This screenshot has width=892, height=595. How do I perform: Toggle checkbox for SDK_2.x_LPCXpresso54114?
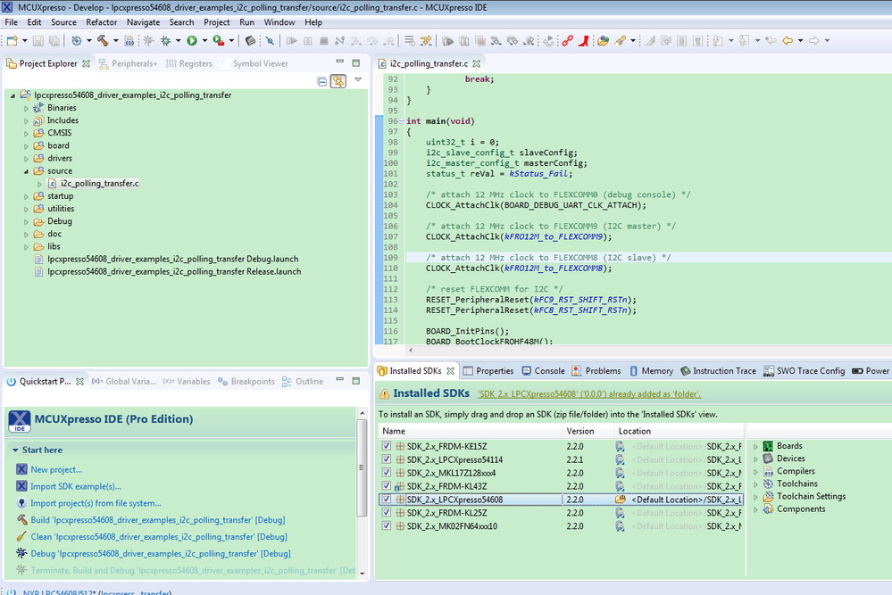pos(386,459)
